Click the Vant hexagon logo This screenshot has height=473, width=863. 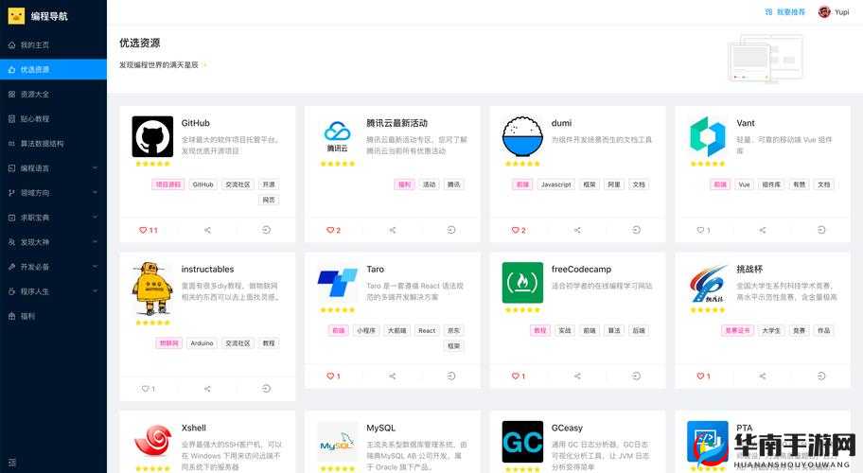(x=708, y=136)
